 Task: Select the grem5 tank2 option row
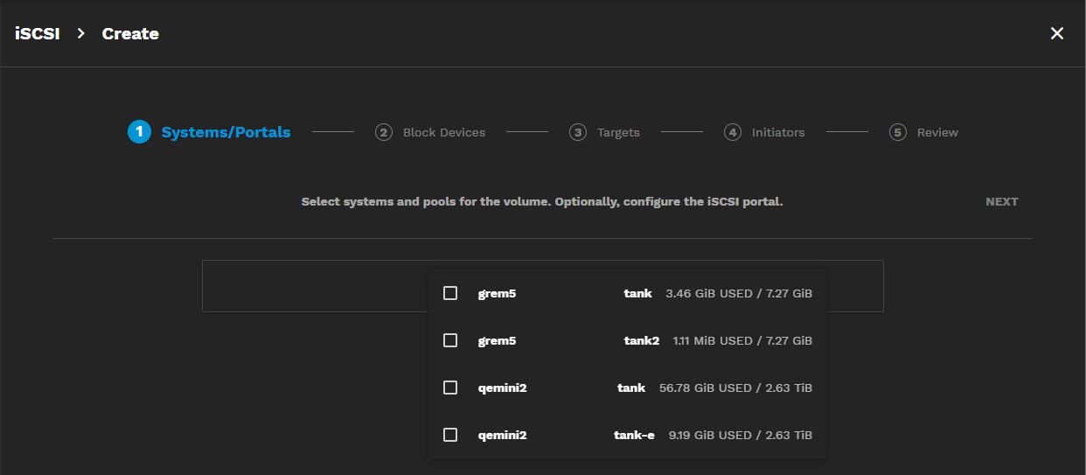point(628,340)
